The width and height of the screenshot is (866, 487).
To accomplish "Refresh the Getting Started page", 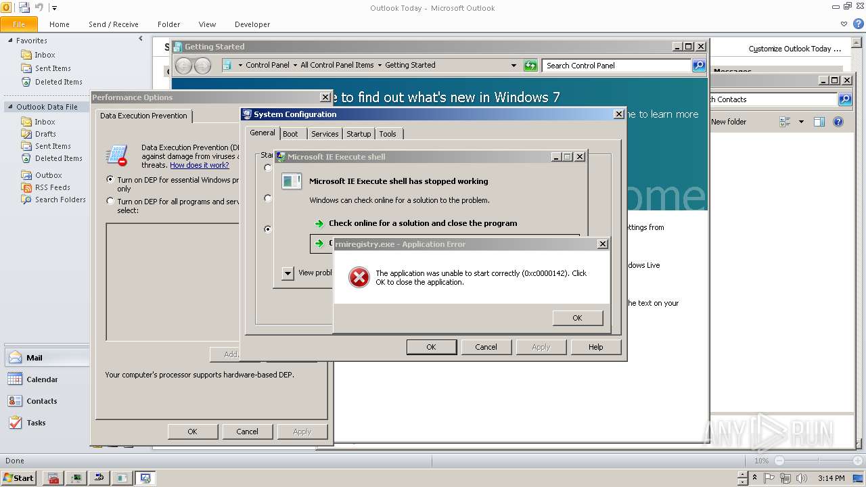I will pyautogui.click(x=530, y=66).
